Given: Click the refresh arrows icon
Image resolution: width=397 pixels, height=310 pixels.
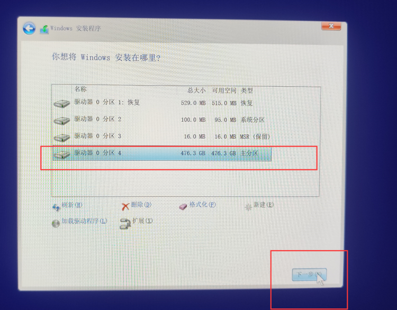Looking at the screenshot, I should click(56, 207).
